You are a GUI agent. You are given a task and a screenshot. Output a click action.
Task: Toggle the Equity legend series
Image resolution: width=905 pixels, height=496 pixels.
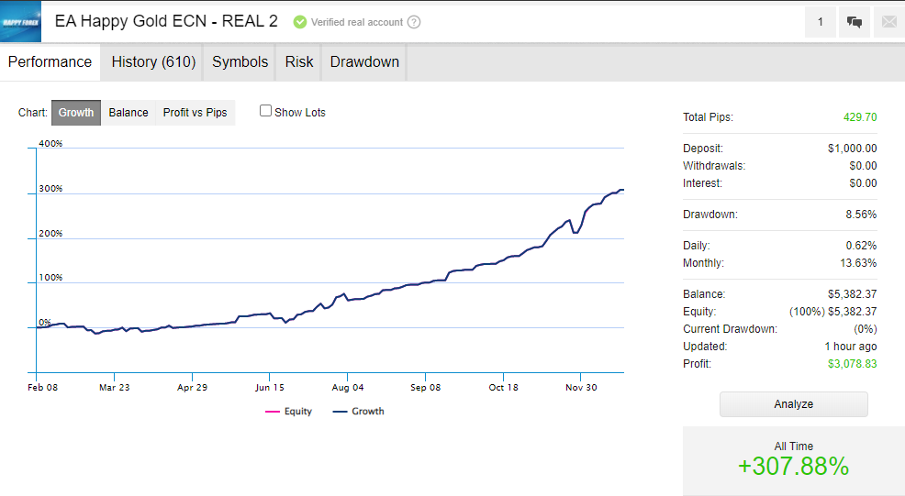pos(288,412)
